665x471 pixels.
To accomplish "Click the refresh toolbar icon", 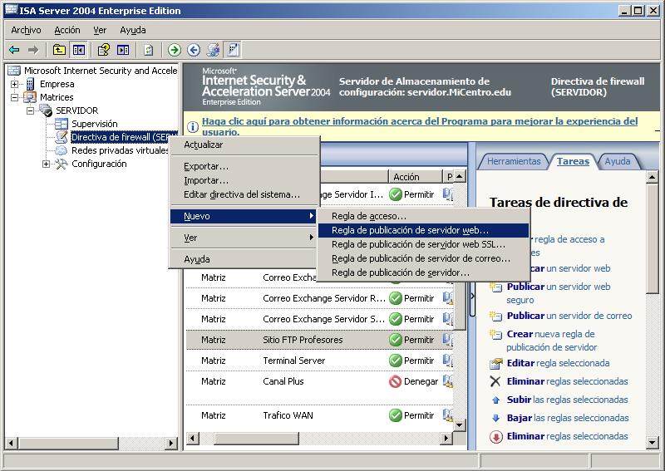I will click(148, 50).
